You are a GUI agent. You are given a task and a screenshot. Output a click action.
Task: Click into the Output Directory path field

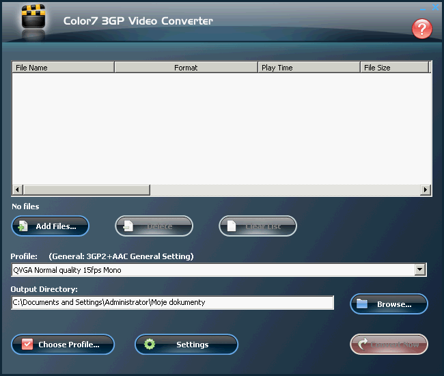coord(172,302)
